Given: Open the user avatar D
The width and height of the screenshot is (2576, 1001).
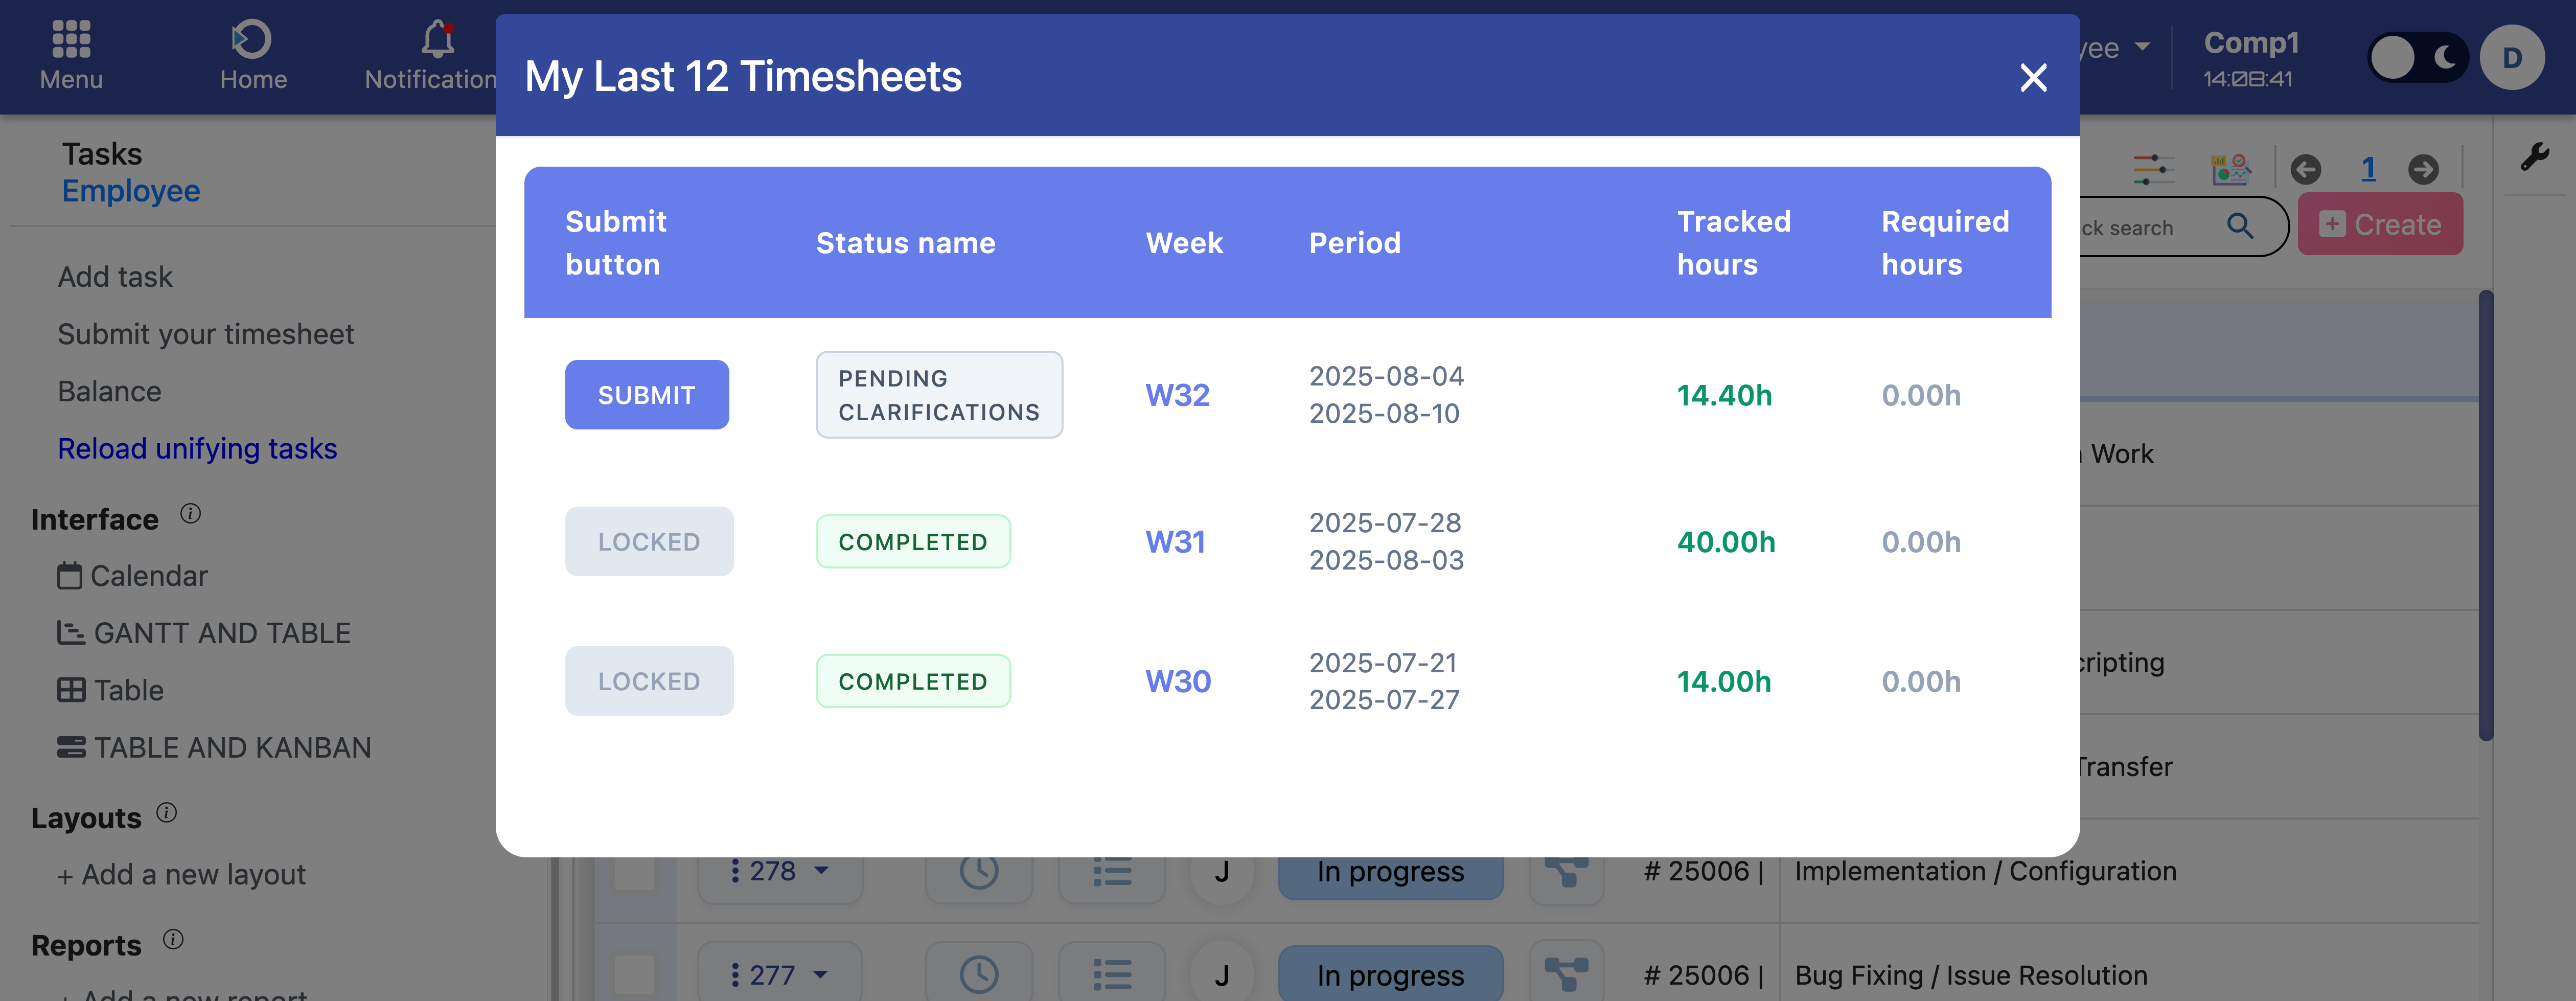Looking at the screenshot, I should [2512, 58].
